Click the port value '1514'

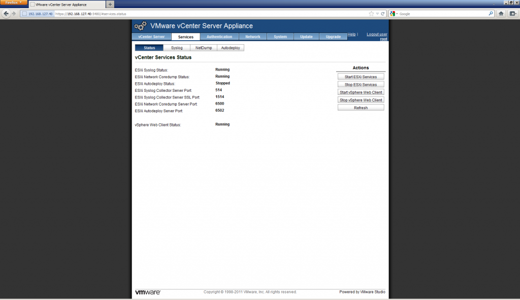(x=219, y=97)
